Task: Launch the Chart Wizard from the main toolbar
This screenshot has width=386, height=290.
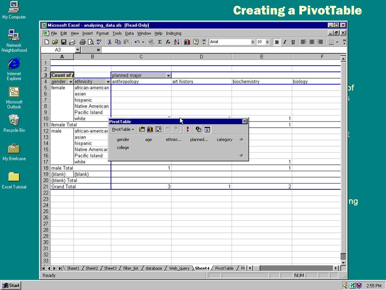Action: (x=187, y=42)
